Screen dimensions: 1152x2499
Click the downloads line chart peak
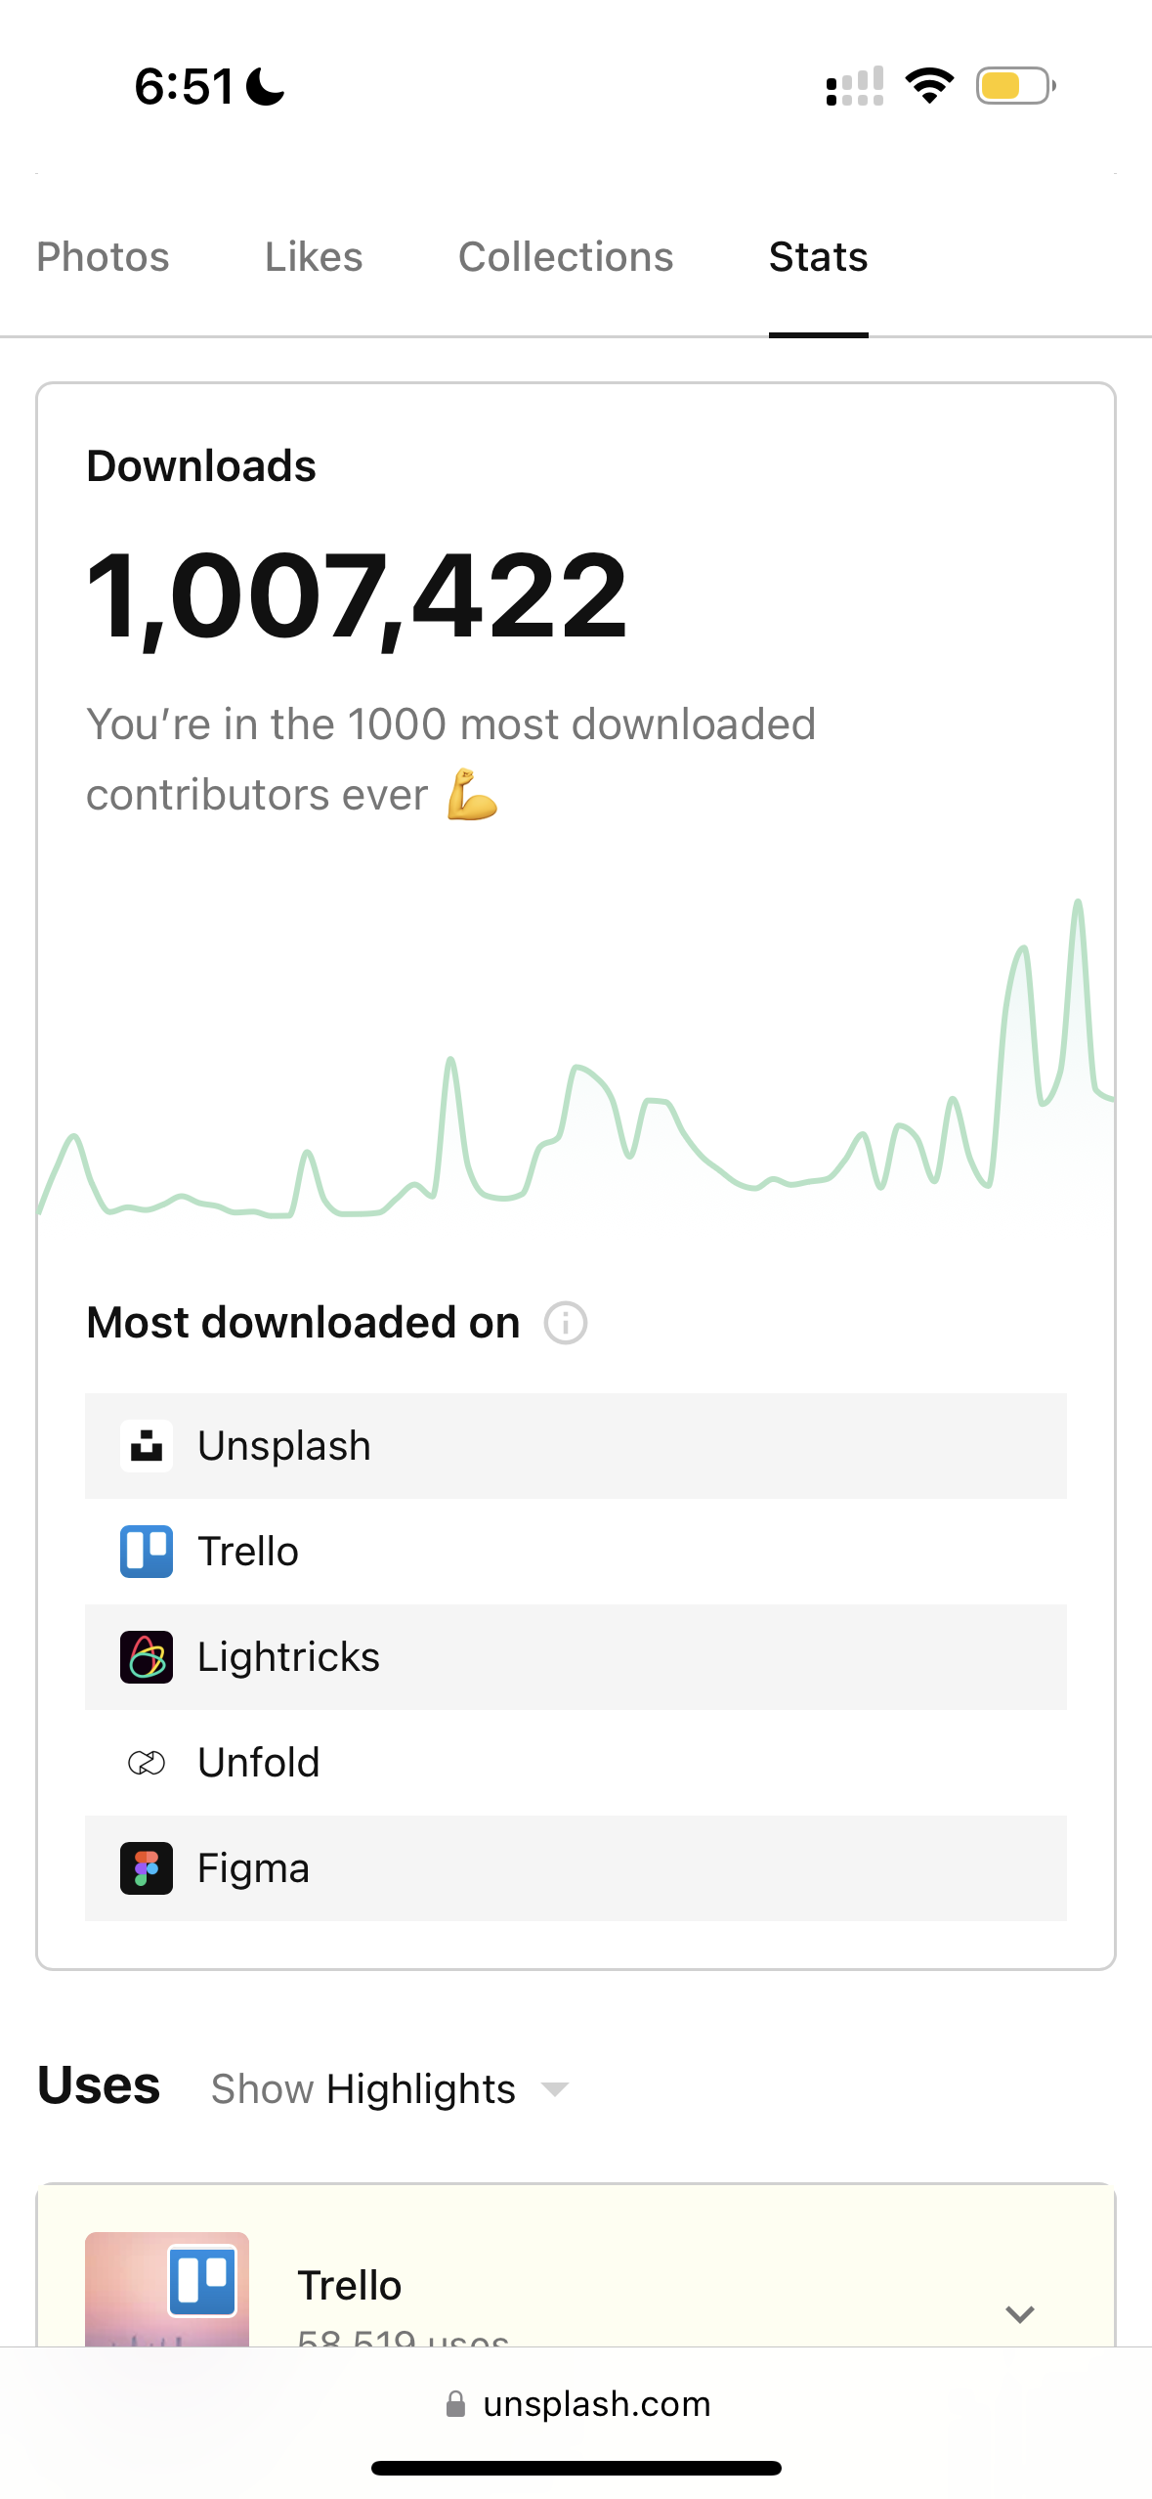point(1078,902)
